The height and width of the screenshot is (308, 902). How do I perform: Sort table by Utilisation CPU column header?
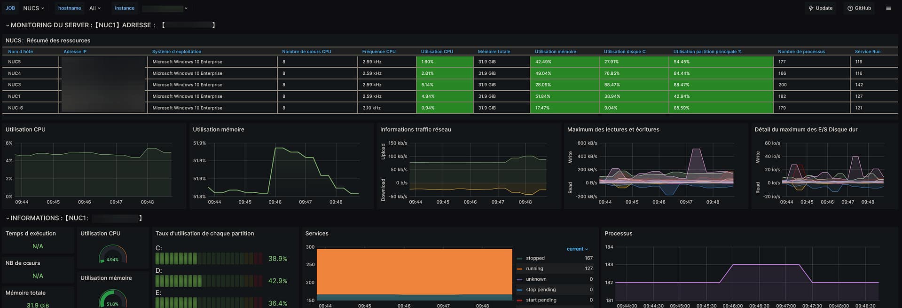(x=437, y=52)
